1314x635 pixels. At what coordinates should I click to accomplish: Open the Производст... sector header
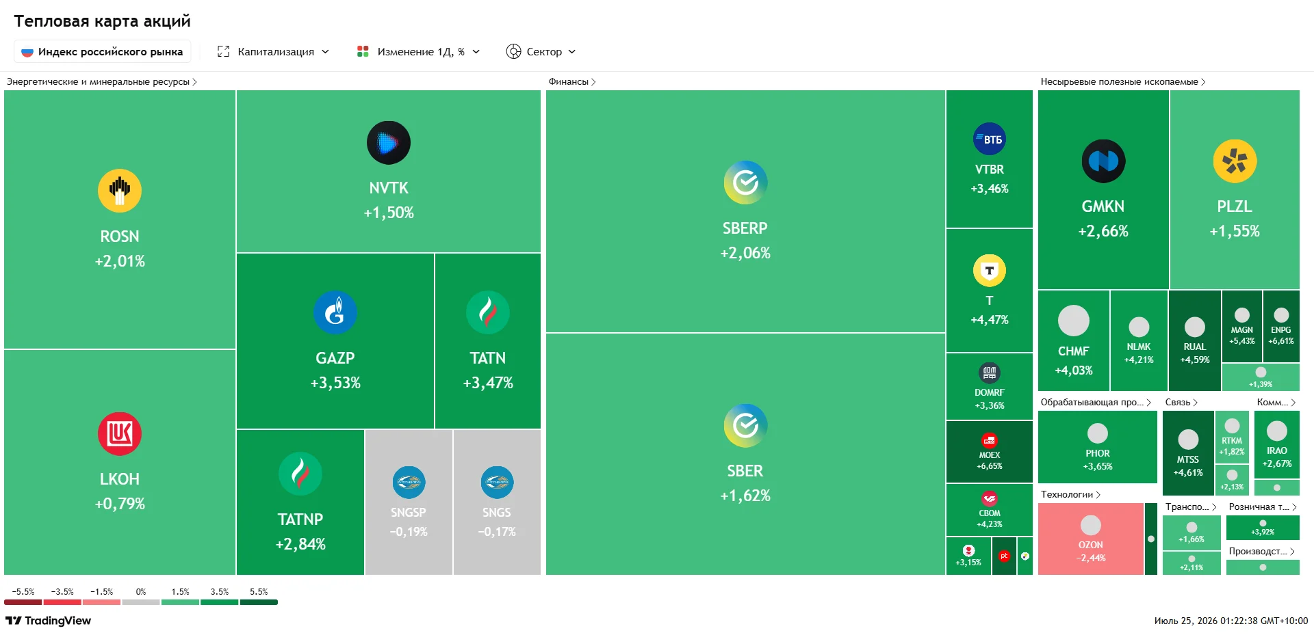(1262, 551)
